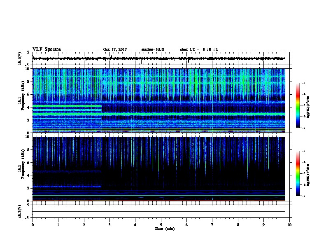The image size is (326, 252).
Task: Click ch.1 frequency tick label "2"
Action: coord(29,120)
